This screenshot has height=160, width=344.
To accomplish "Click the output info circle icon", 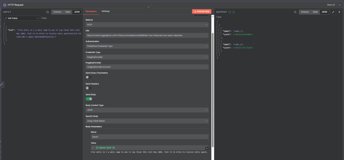I will pyautogui.click(x=234, y=12).
